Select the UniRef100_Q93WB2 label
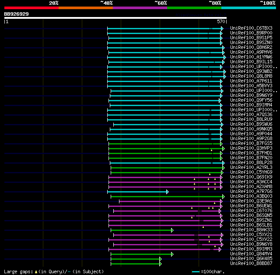This screenshot has height=275, width=280. 251,72
